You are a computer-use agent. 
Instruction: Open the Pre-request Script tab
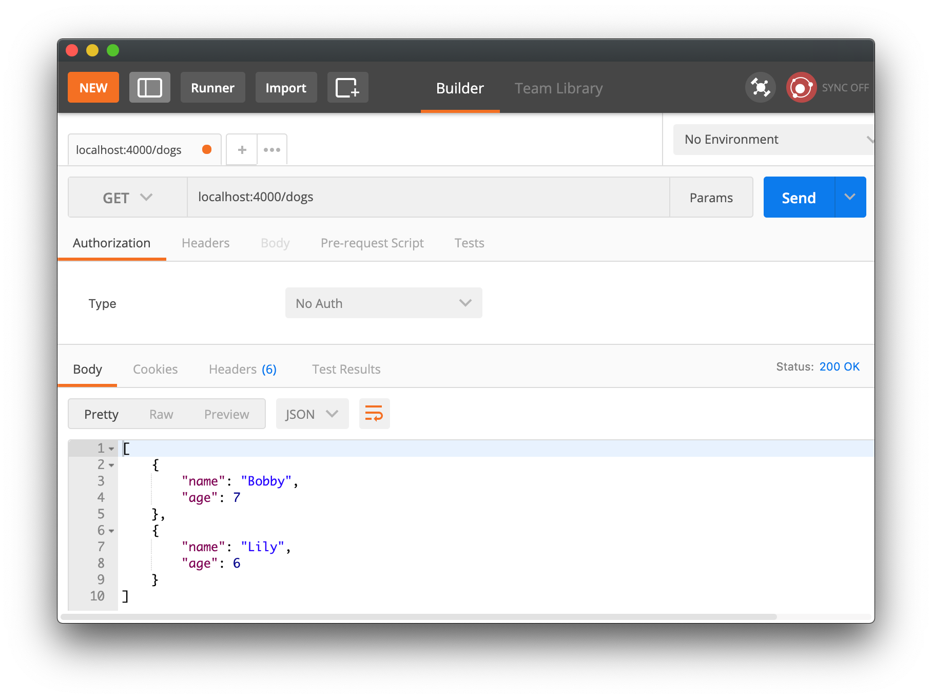372,243
